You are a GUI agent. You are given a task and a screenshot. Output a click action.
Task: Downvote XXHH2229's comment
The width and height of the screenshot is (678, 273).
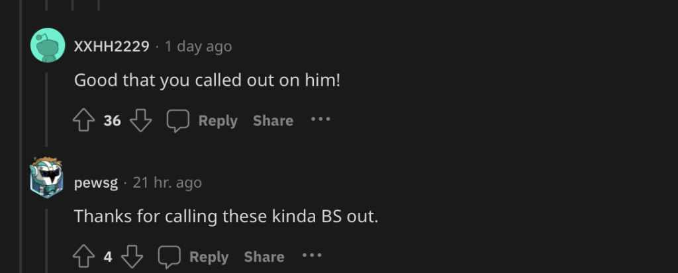[140, 121]
